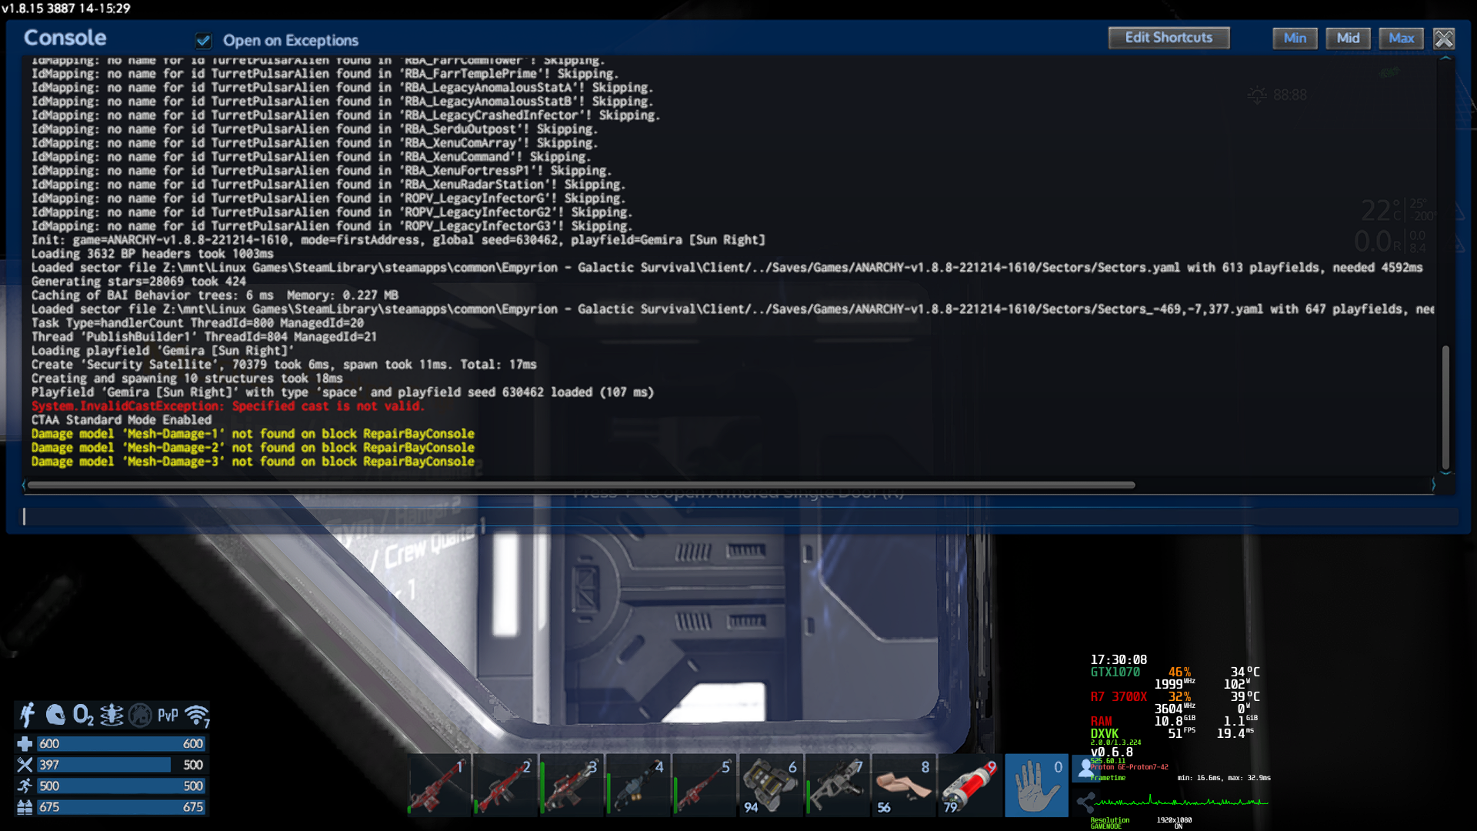Image resolution: width=1477 pixels, height=831 pixels.
Task: Click the 'Creating and spawning 10 structures' line
Action: coord(187,379)
